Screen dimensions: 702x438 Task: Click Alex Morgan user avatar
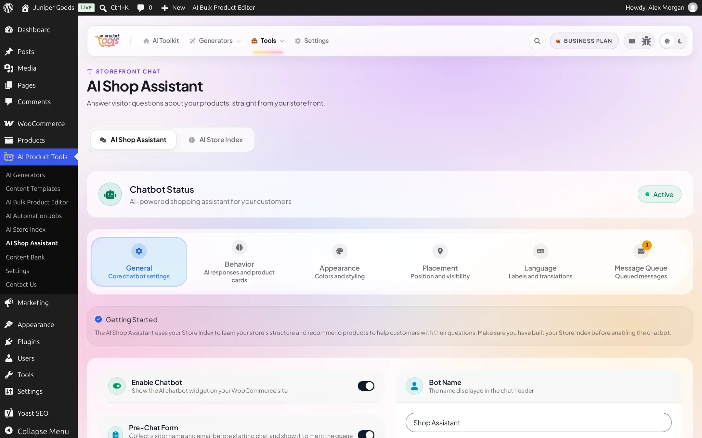point(693,7)
